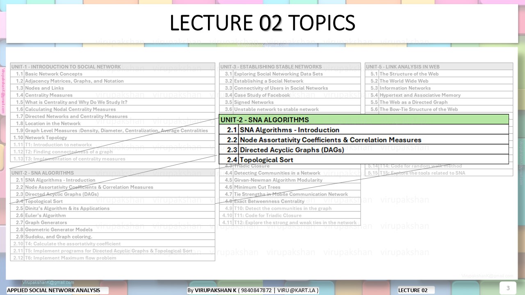Click the UNIT-5 - LINK ANALYSIS IN WEB header
Image resolution: width=525 pixels, height=295 pixels.
pyautogui.click(x=439, y=67)
